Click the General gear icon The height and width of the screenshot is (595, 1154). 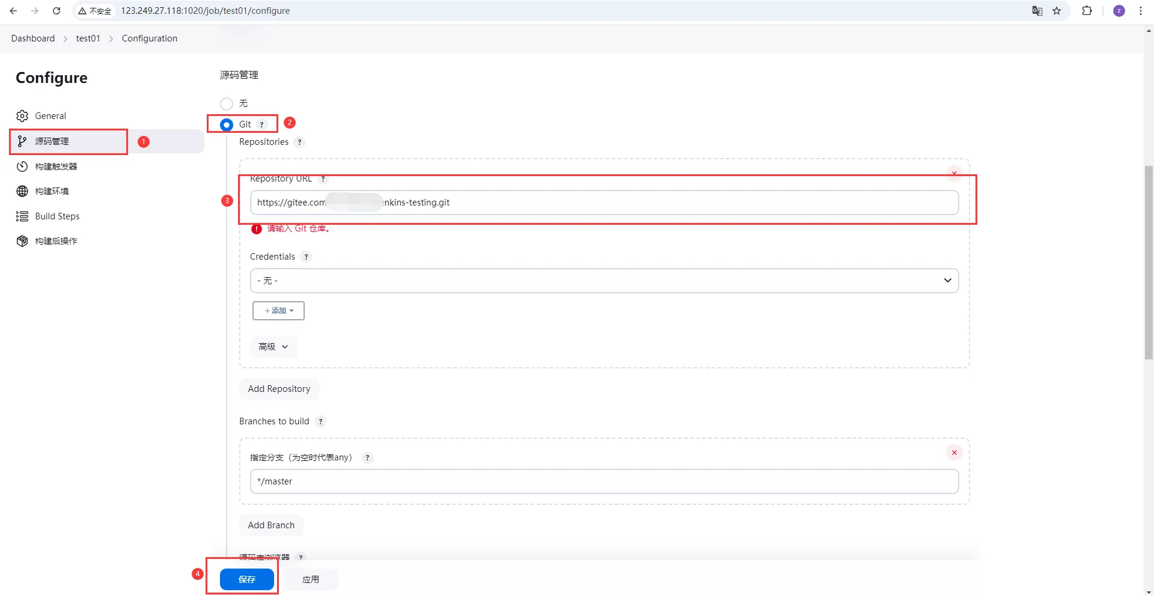pyautogui.click(x=22, y=116)
